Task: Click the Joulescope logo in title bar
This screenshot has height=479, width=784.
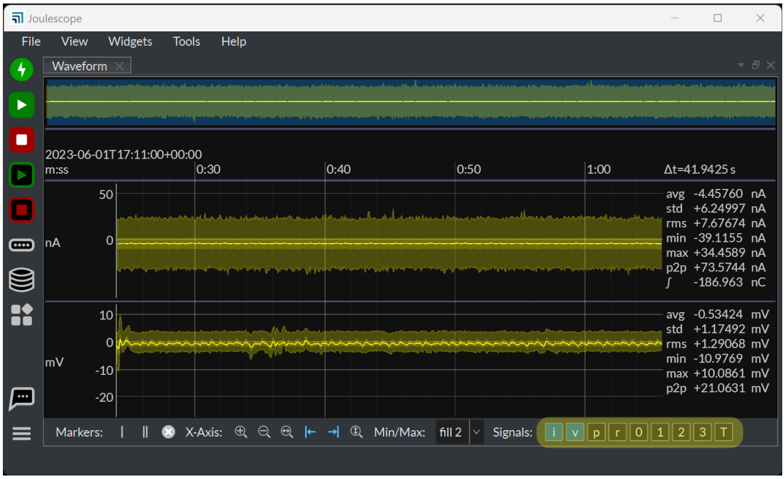Action: click(17, 18)
